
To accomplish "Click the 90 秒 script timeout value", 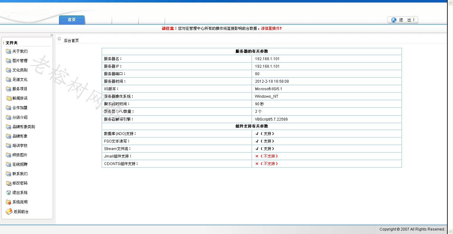I will 259,104.
